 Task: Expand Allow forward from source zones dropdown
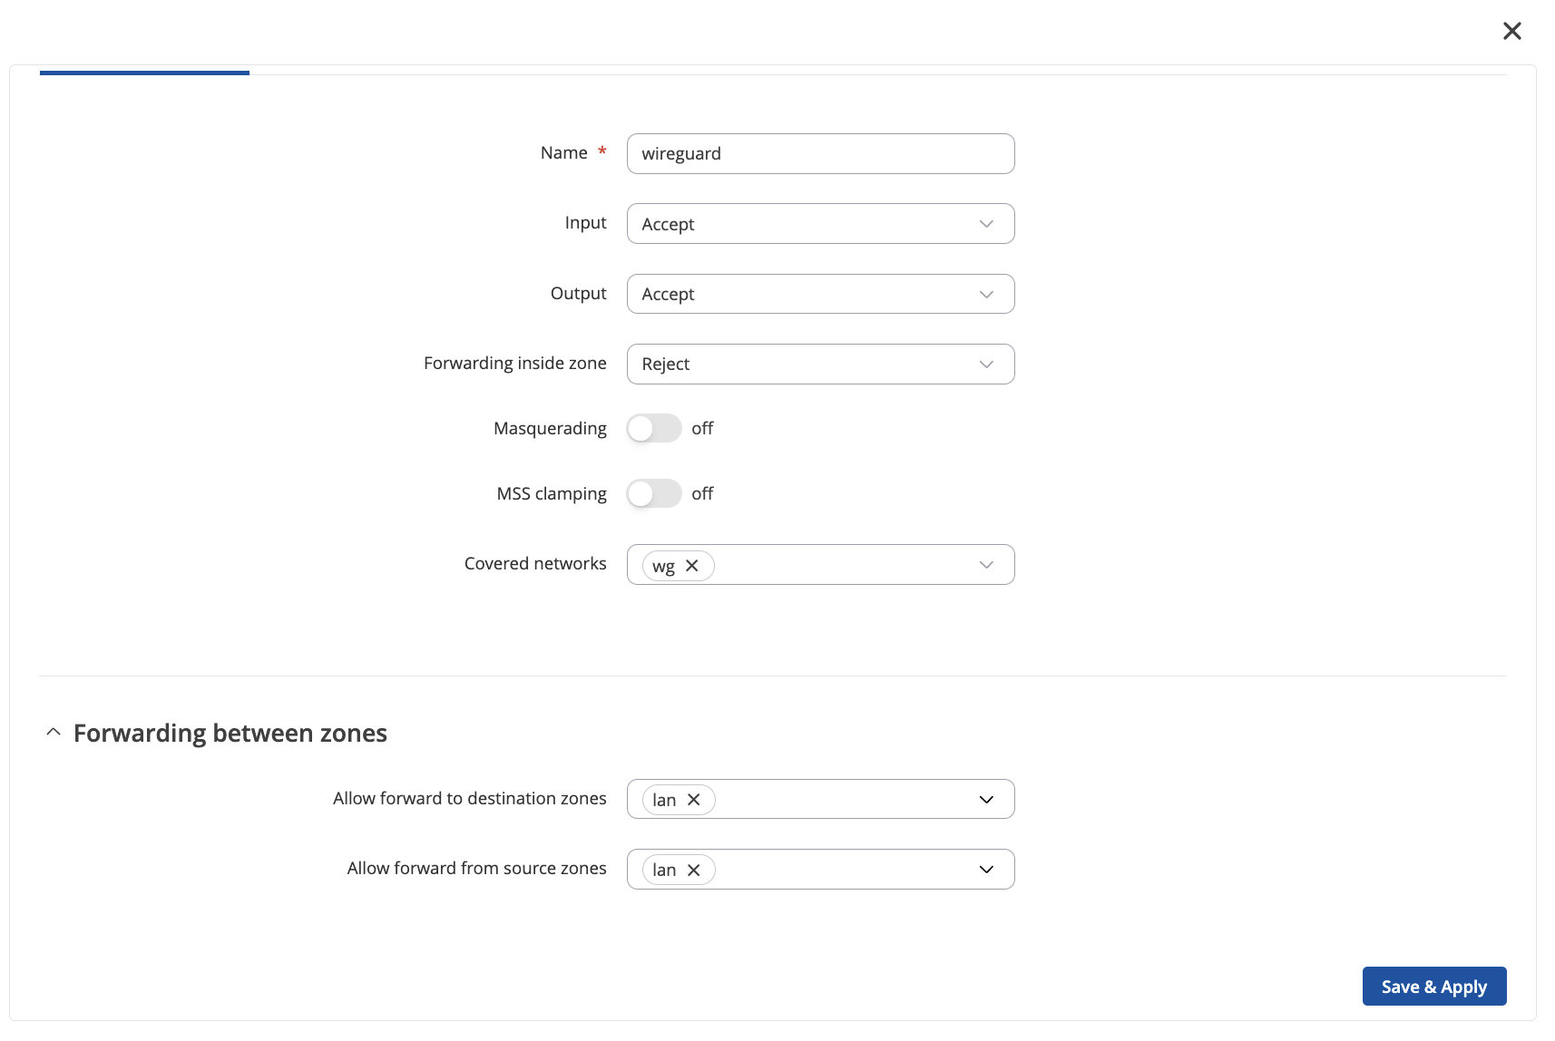click(986, 869)
